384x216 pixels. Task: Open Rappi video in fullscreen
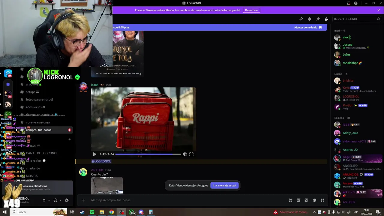(191, 154)
